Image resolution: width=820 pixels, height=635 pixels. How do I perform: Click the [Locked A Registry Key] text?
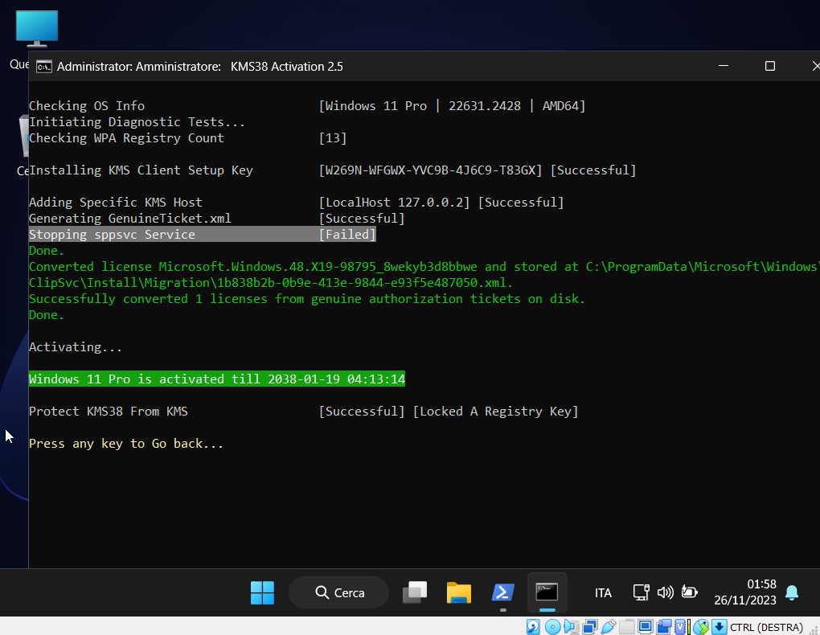[496, 412]
